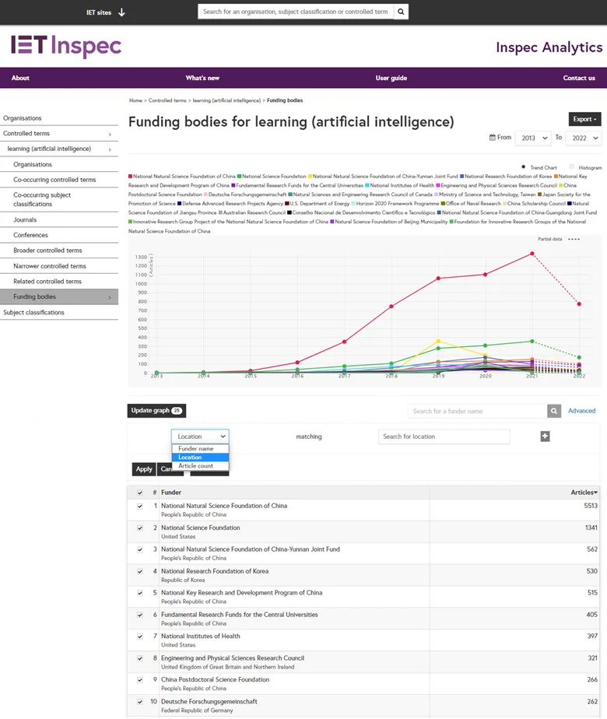Viewport: 607px width, 719px height.
Task: Open the To year 2022 dropdown
Action: coord(583,138)
